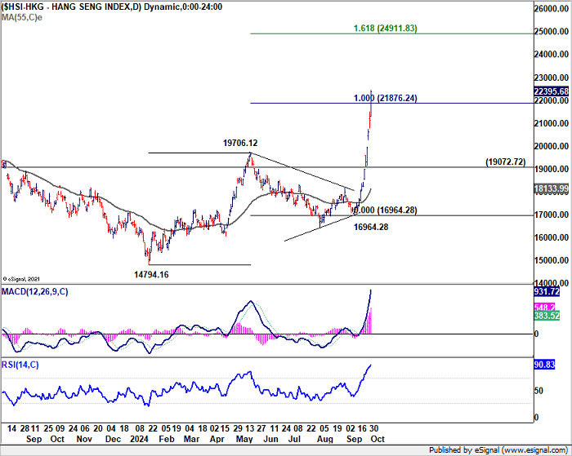This screenshot has height=456, width=572.
Task: Open the MACD(12,26,9,C) indicator label
Action: click(34, 292)
